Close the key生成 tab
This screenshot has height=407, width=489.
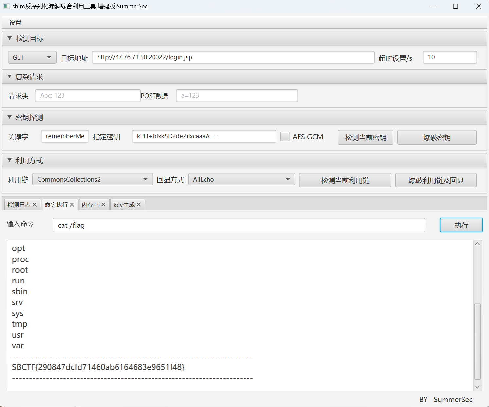(x=139, y=204)
